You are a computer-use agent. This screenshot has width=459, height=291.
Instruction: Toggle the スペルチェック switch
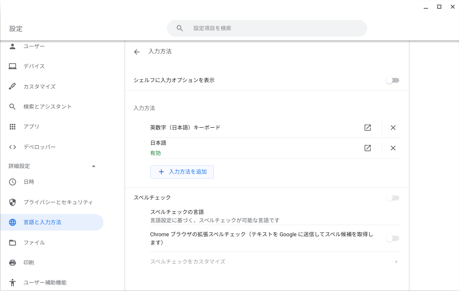pyautogui.click(x=393, y=198)
